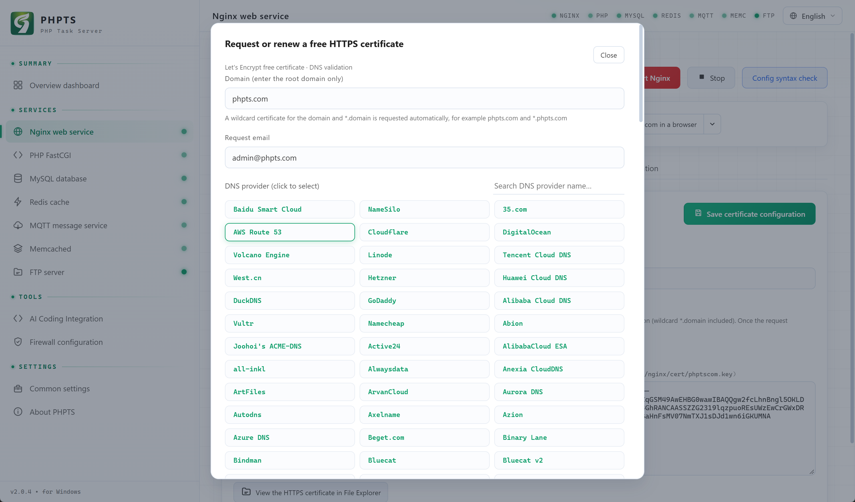Choose Alibaba Cloud DNS provider

[x=559, y=301]
